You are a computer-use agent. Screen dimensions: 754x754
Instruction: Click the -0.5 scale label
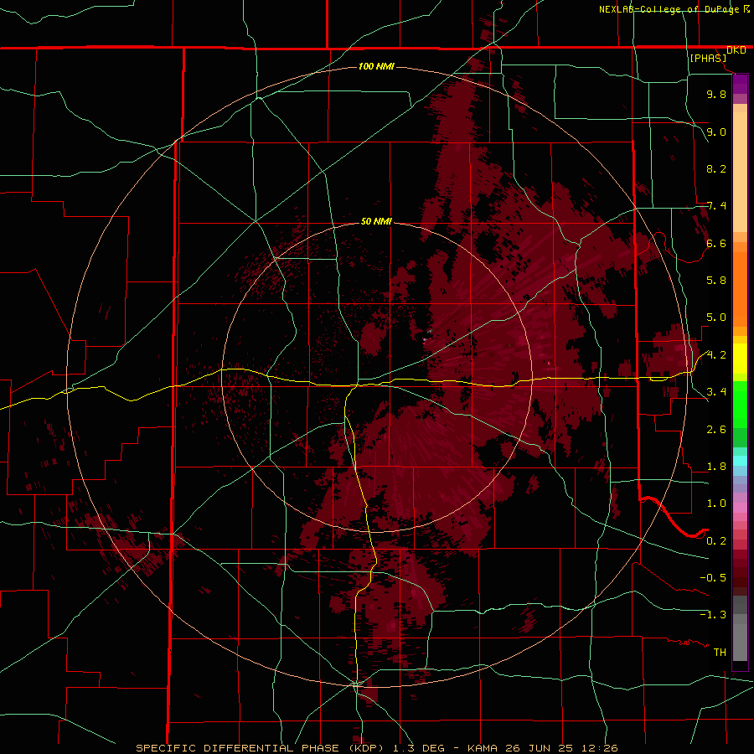713,578
